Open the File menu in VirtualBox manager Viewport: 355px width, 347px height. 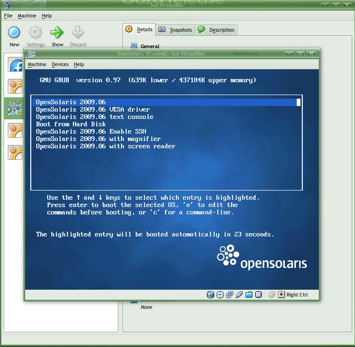click(x=8, y=16)
